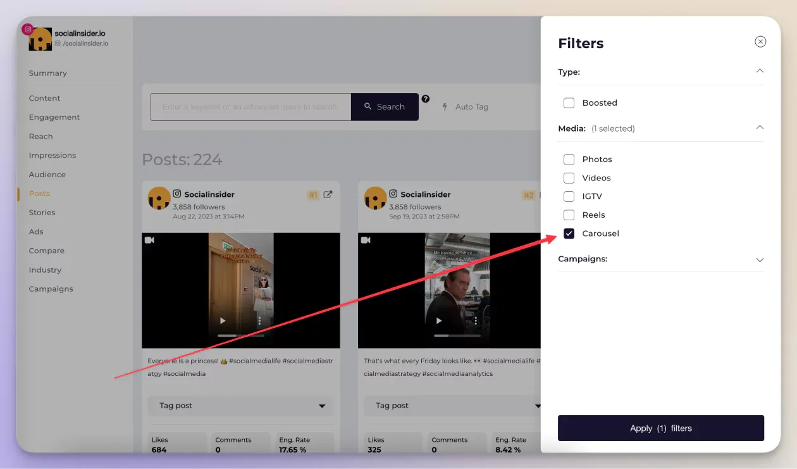Open Reach in the sidebar

(40, 136)
